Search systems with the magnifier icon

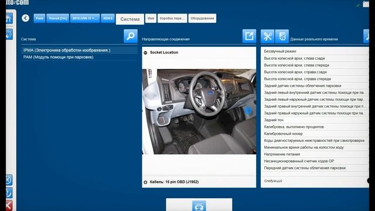point(131,36)
